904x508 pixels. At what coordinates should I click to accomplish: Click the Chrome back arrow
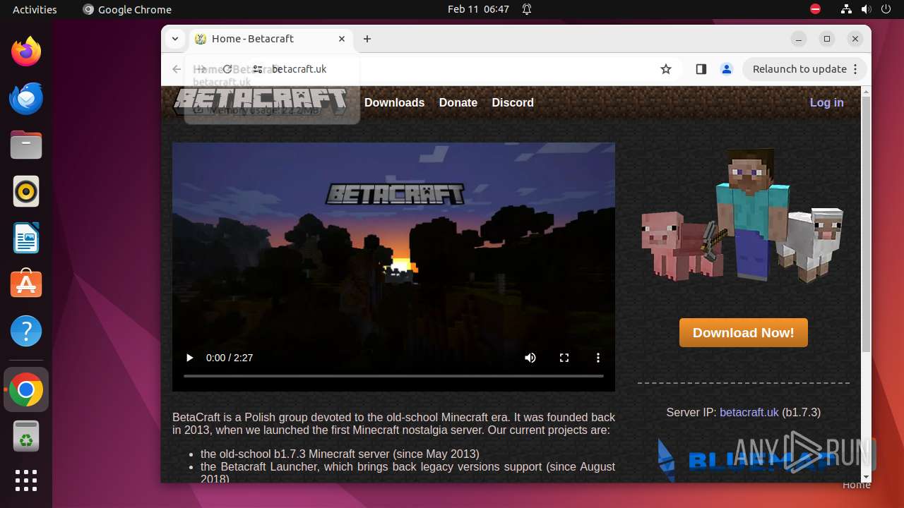tap(177, 69)
